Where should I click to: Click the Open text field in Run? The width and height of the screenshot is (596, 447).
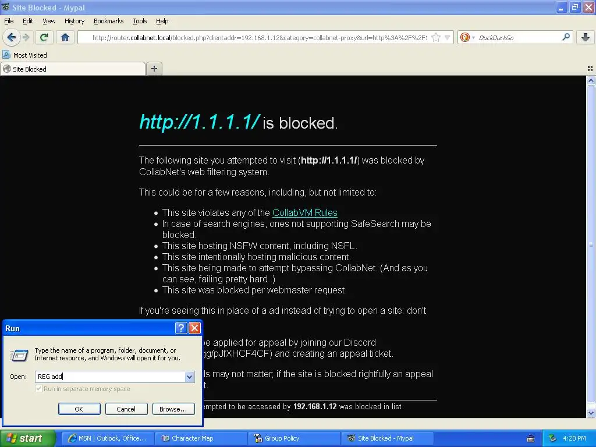(x=110, y=377)
